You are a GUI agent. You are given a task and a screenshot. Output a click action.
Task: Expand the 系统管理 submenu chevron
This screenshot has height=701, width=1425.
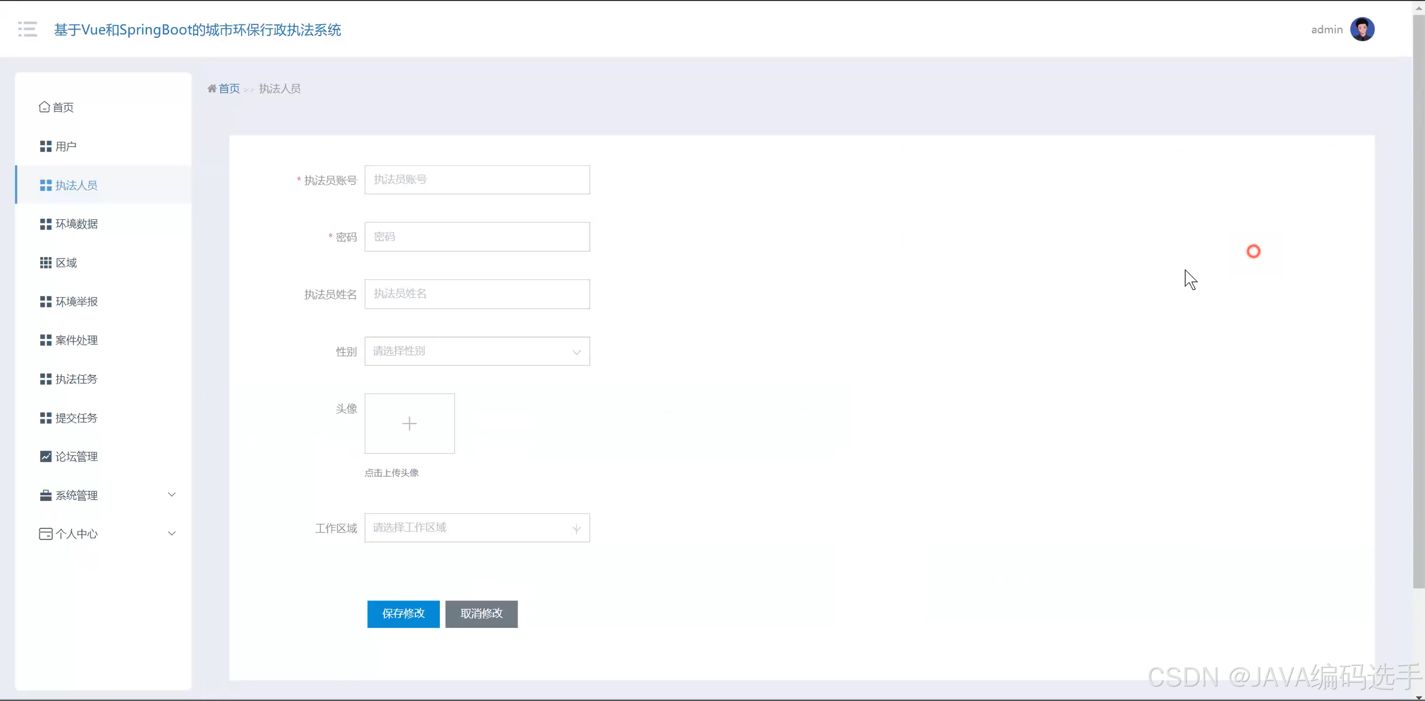click(171, 495)
